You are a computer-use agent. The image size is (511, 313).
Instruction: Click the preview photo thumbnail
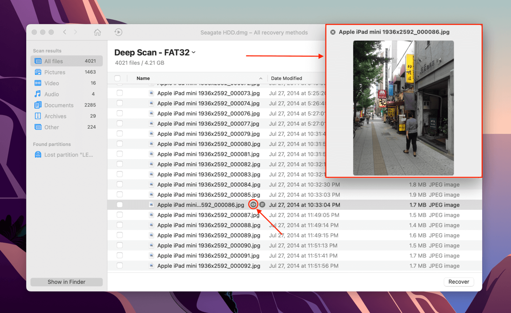[x=403, y=108]
